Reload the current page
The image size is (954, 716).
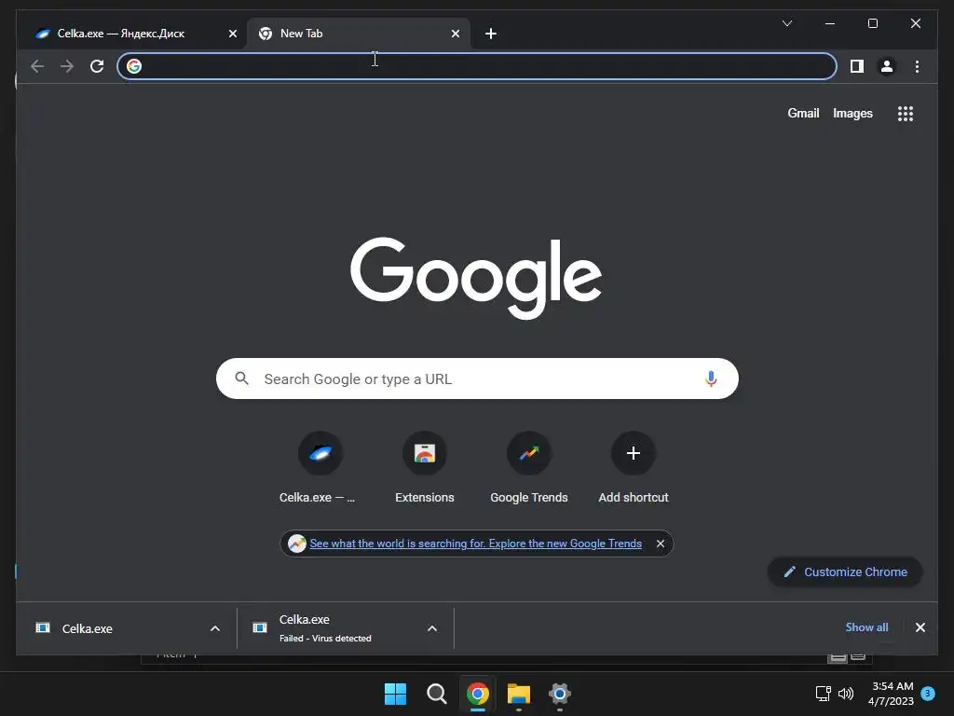point(97,66)
